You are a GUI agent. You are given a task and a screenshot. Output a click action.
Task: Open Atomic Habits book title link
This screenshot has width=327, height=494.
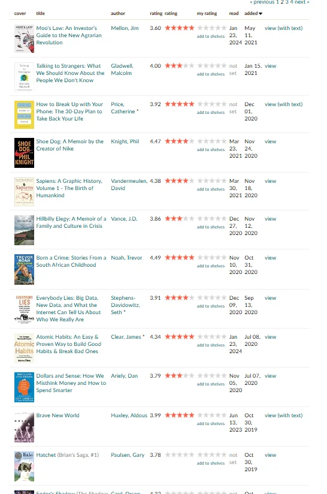pos(69,344)
